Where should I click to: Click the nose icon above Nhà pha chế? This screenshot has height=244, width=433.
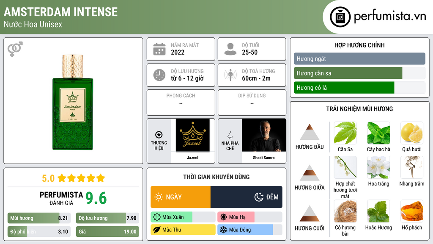pos(230,135)
